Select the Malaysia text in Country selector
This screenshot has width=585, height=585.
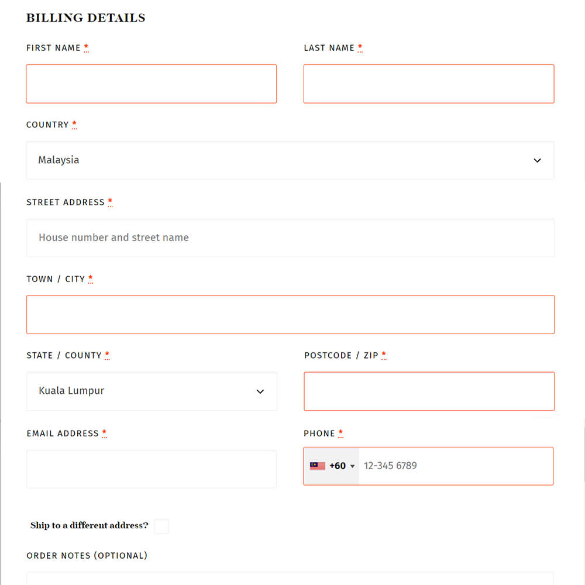(x=58, y=160)
